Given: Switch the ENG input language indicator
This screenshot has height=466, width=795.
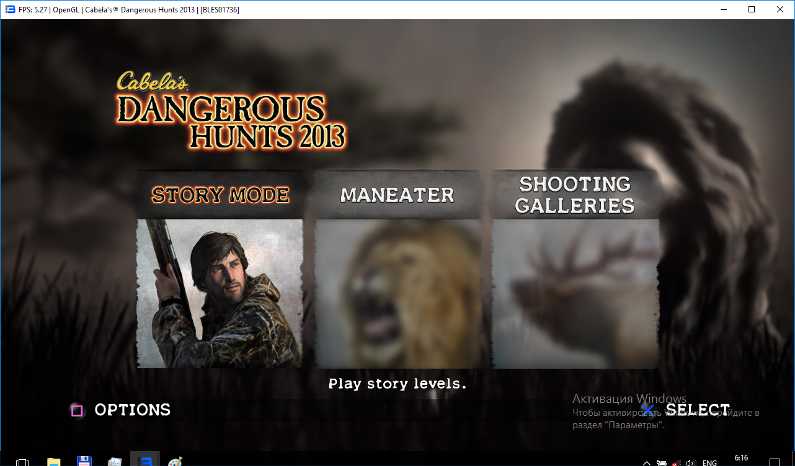Looking at the screenshot, I should tap(710, 462).
